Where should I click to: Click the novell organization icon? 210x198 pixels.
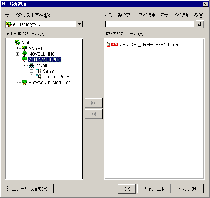tap(32, 65)
